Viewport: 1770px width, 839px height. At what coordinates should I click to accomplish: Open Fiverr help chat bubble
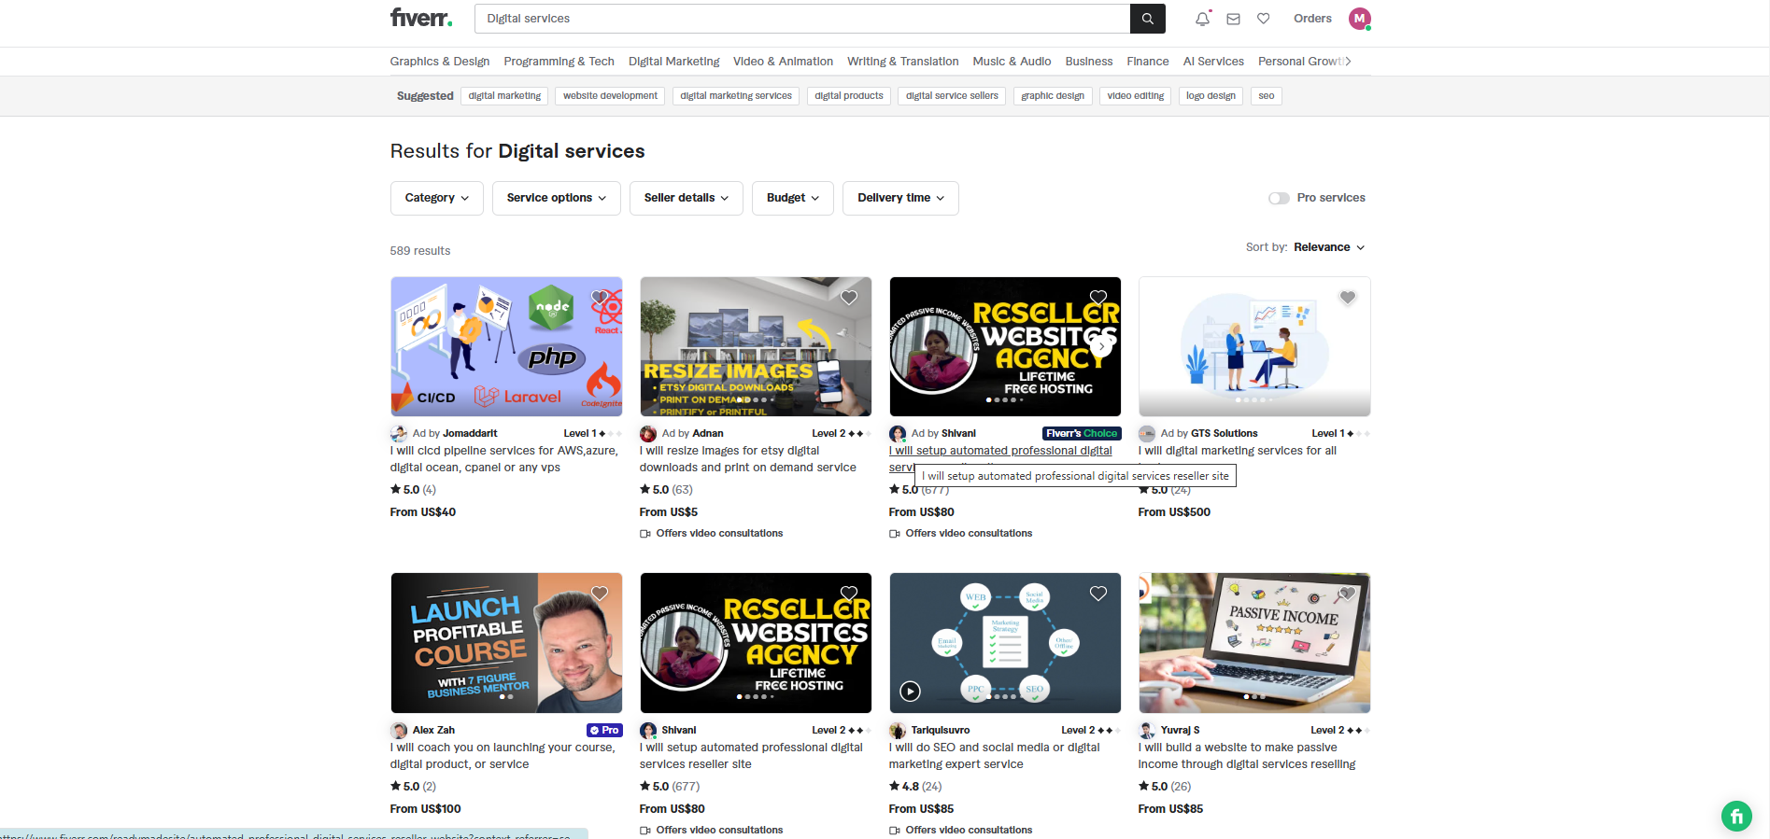(1736, 817)
